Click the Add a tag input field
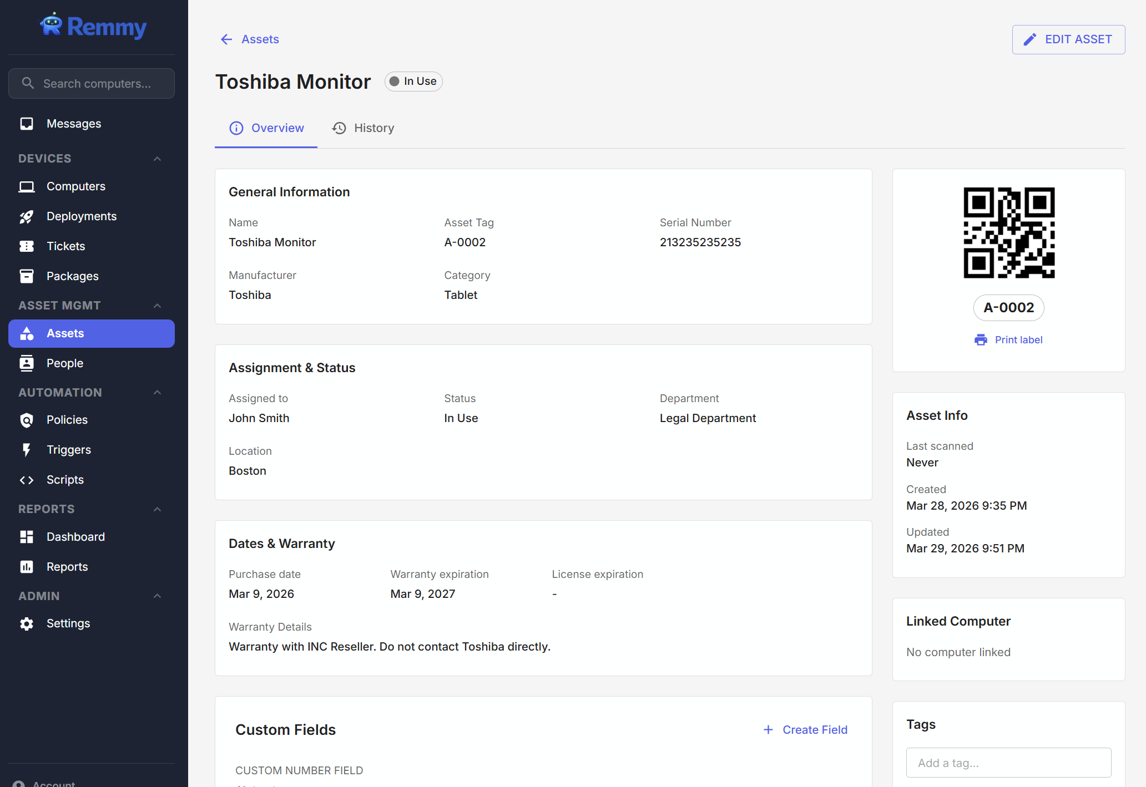The image size is (1146, 787). click(x=1008, y=763)
